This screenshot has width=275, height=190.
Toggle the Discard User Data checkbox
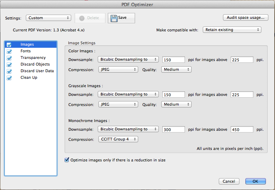pyautogui.click(x=9, y=71)
